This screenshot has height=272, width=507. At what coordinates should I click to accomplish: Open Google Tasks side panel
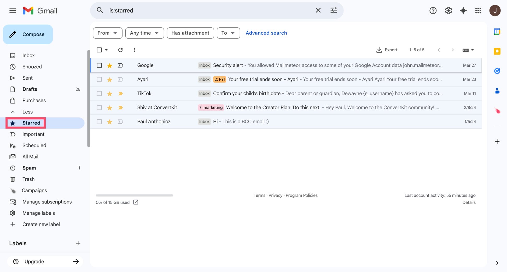[497, 71]
